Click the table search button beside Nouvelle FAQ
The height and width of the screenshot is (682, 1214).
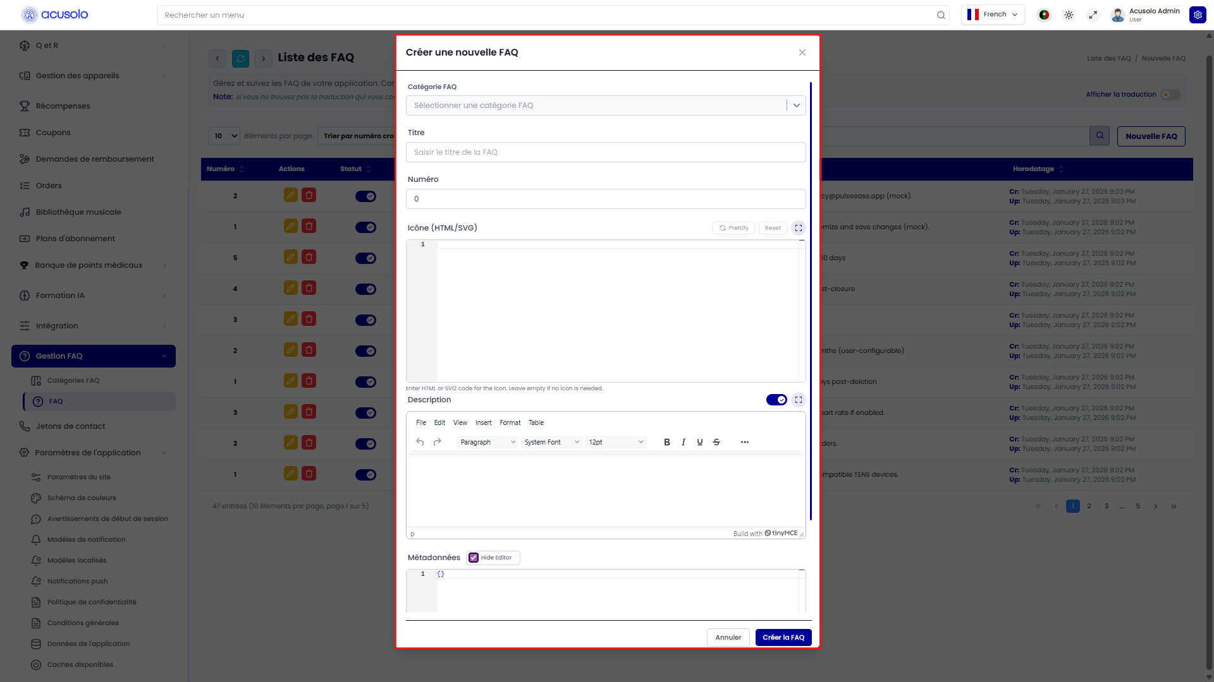coord(1100,136)
